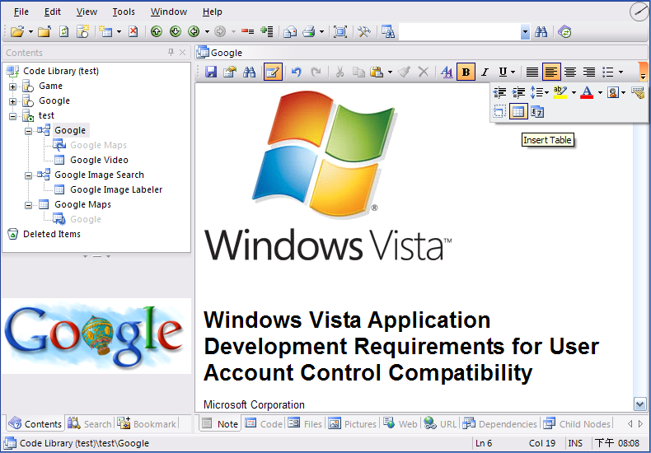
Task: Collapse the test tree node
Action: pyautogui.click(x=13, y=116)
